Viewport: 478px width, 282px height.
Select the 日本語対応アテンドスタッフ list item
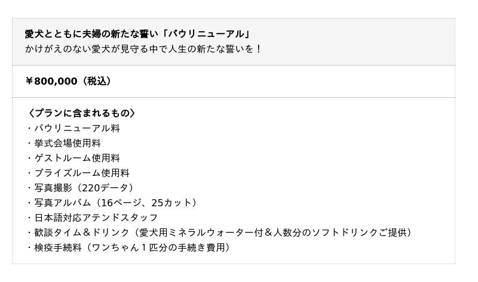[96, 218]
